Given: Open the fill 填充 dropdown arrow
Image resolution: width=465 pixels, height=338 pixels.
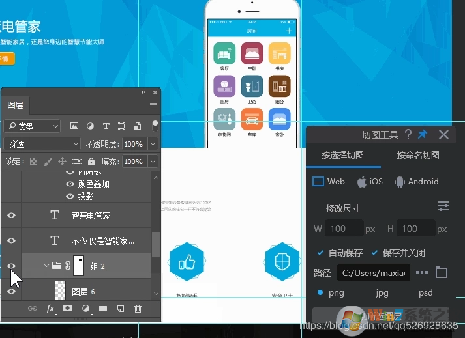Looking at the screenshot, I should (153, 162).
